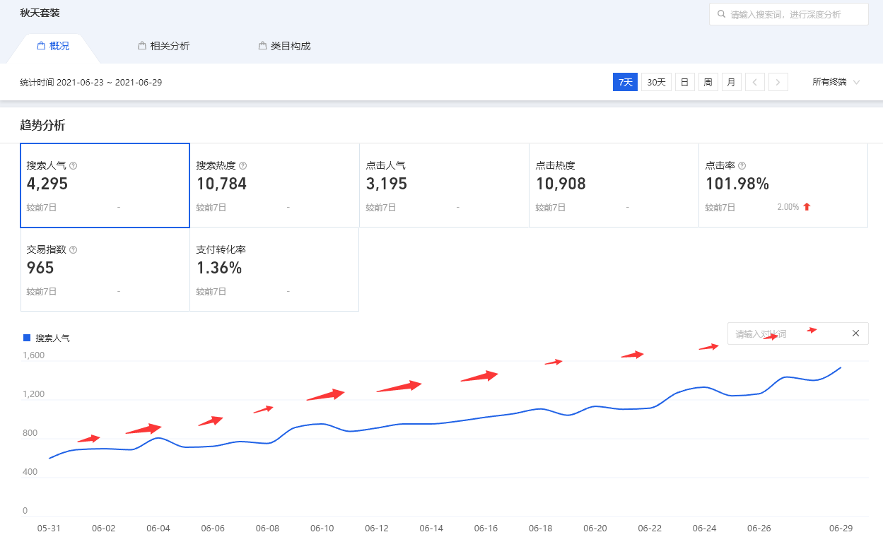Viewport: 883px width, 549px height.
Task: Go to next period with right arrow
Action: pyautogui.click(x=778, y=83)
